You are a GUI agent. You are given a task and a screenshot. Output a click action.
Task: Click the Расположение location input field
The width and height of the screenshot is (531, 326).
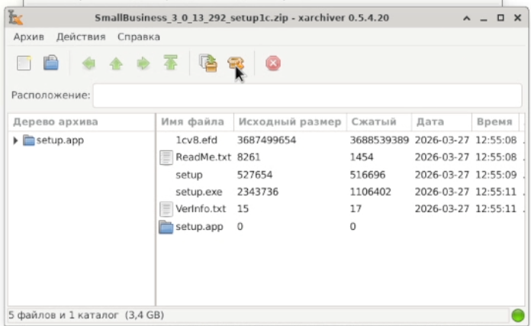click(x=307, y=95)
